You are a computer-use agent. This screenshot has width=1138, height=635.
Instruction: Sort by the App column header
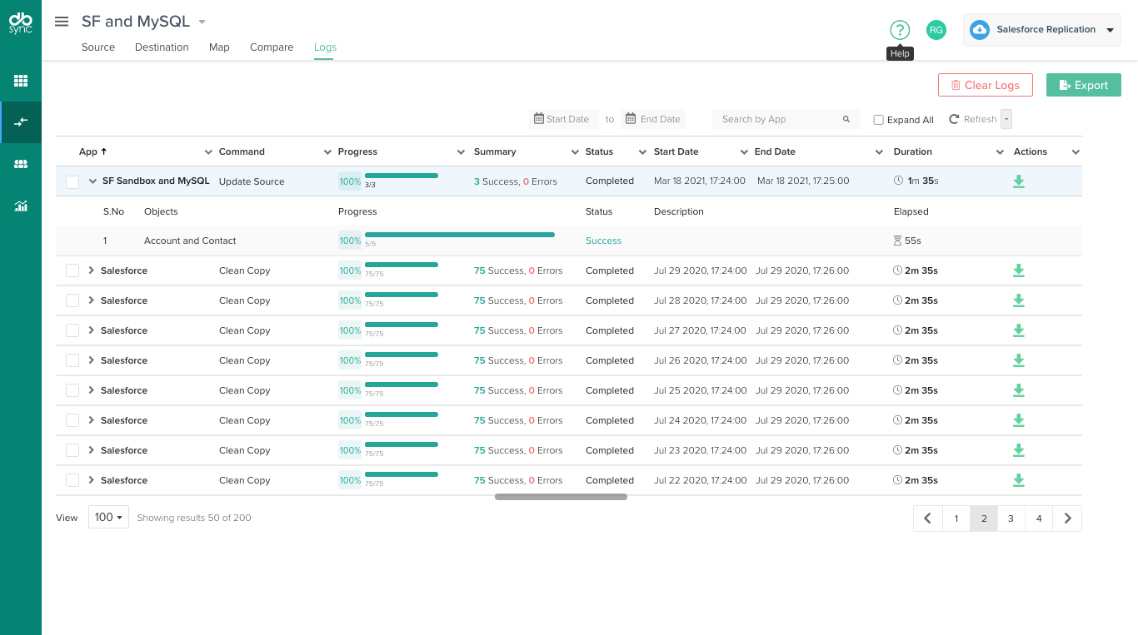[x=92, y=152]
